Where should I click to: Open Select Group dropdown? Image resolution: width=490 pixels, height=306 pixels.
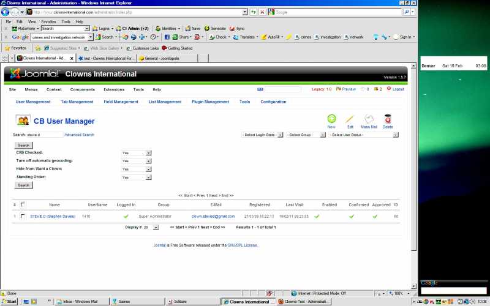tap(306, 135)
